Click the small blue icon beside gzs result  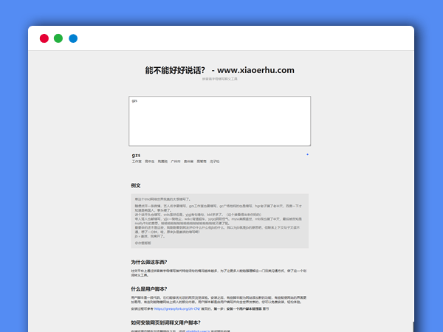307,154
